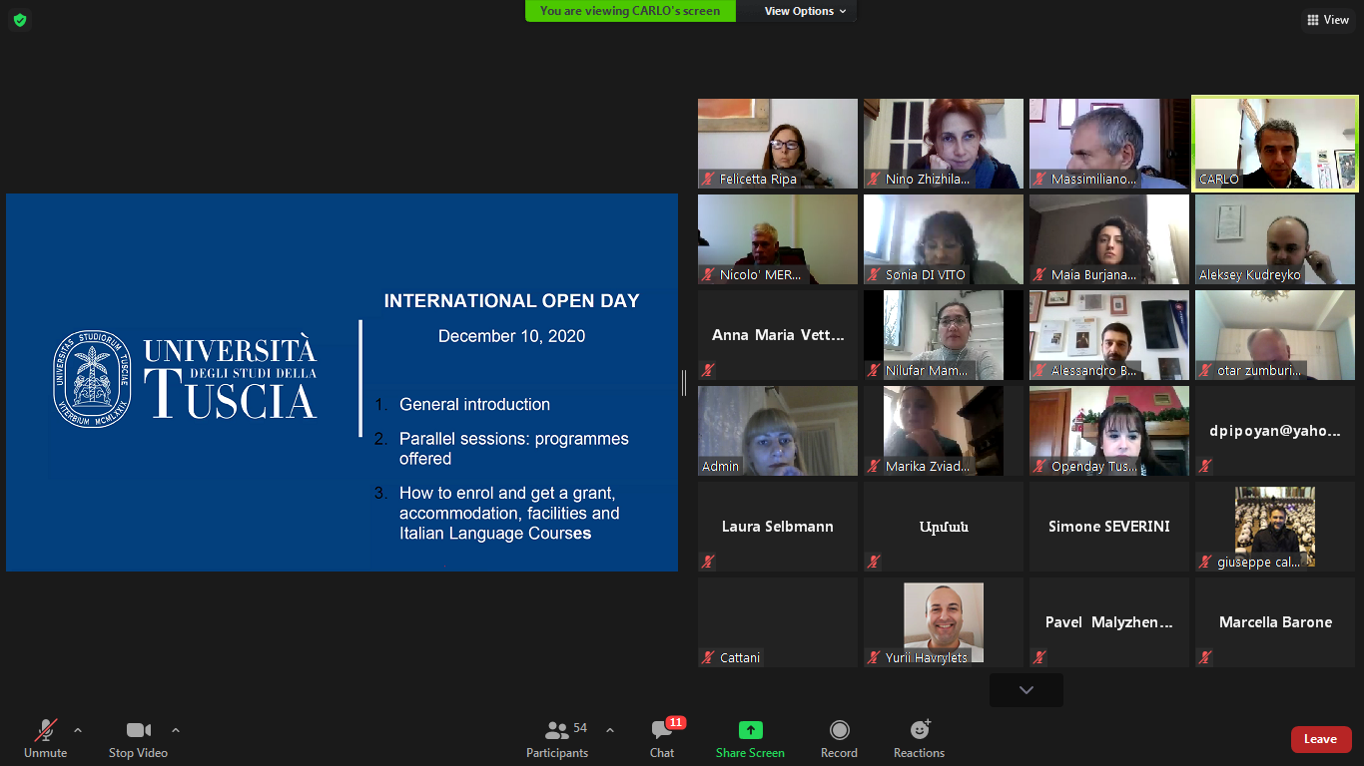This screenshot has width=1364, height=766.
Task: Click "General introduction" on the slide
Action: [474, 405]
